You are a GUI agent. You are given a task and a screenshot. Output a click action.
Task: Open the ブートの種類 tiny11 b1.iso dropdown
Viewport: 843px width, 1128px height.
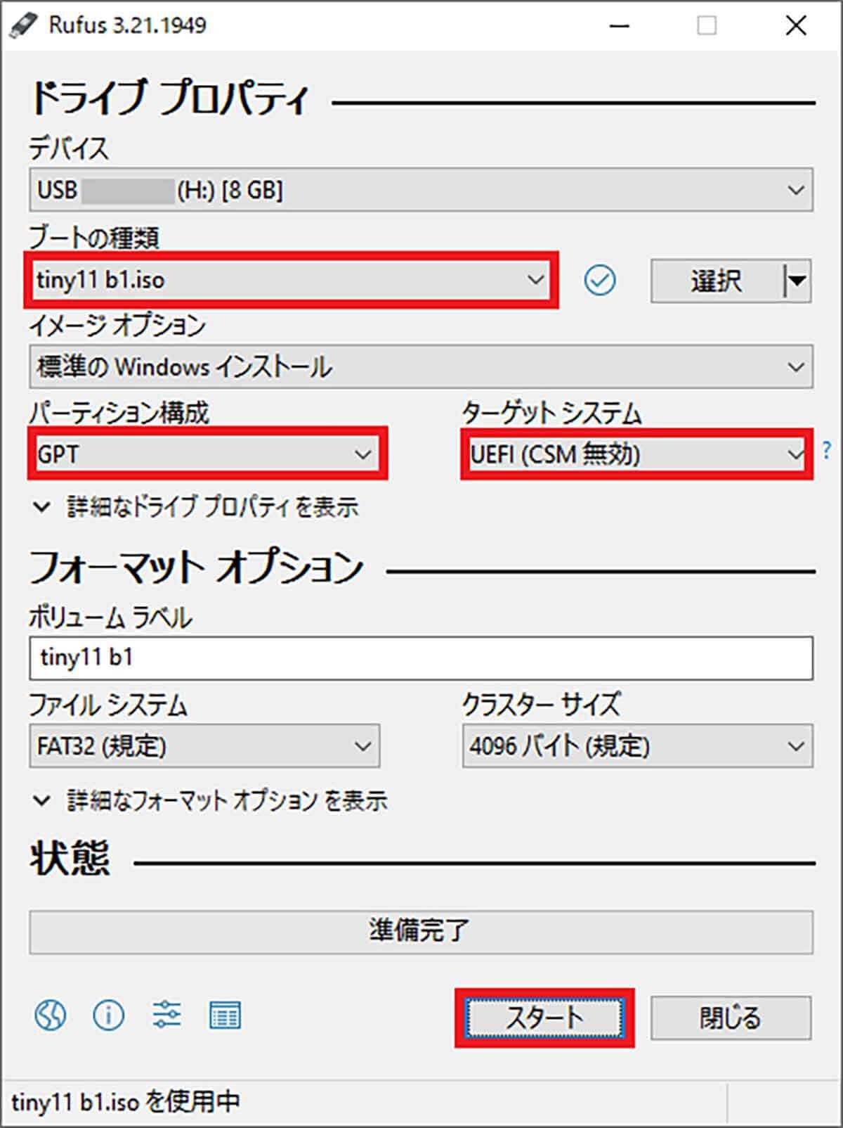(291, 280)
